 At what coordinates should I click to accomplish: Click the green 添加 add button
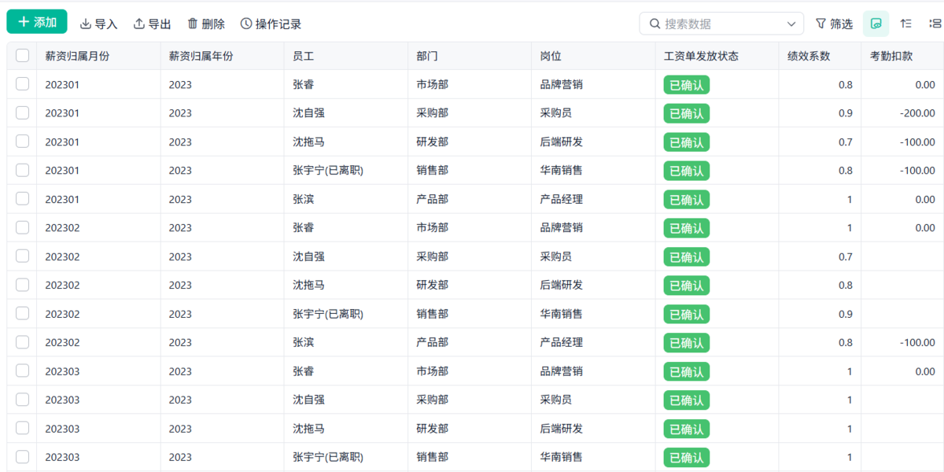click(37, 22)
